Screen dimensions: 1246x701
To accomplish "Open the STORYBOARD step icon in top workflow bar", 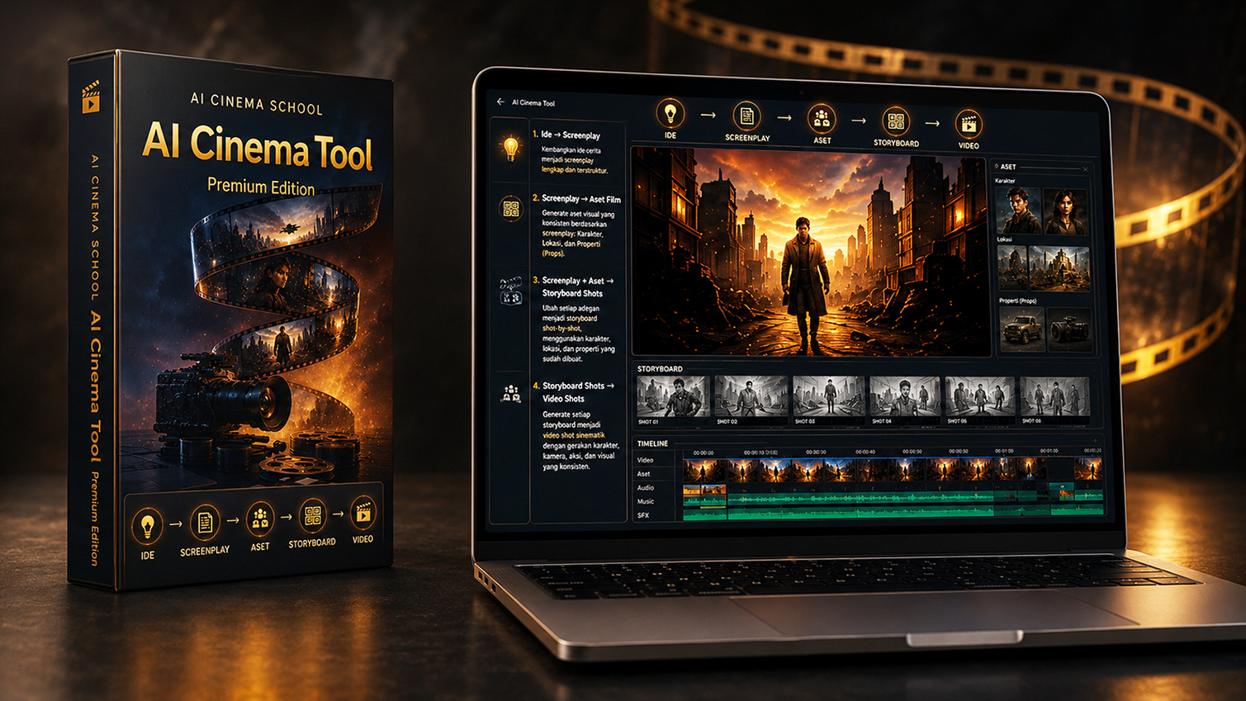I will coord(896,122).
